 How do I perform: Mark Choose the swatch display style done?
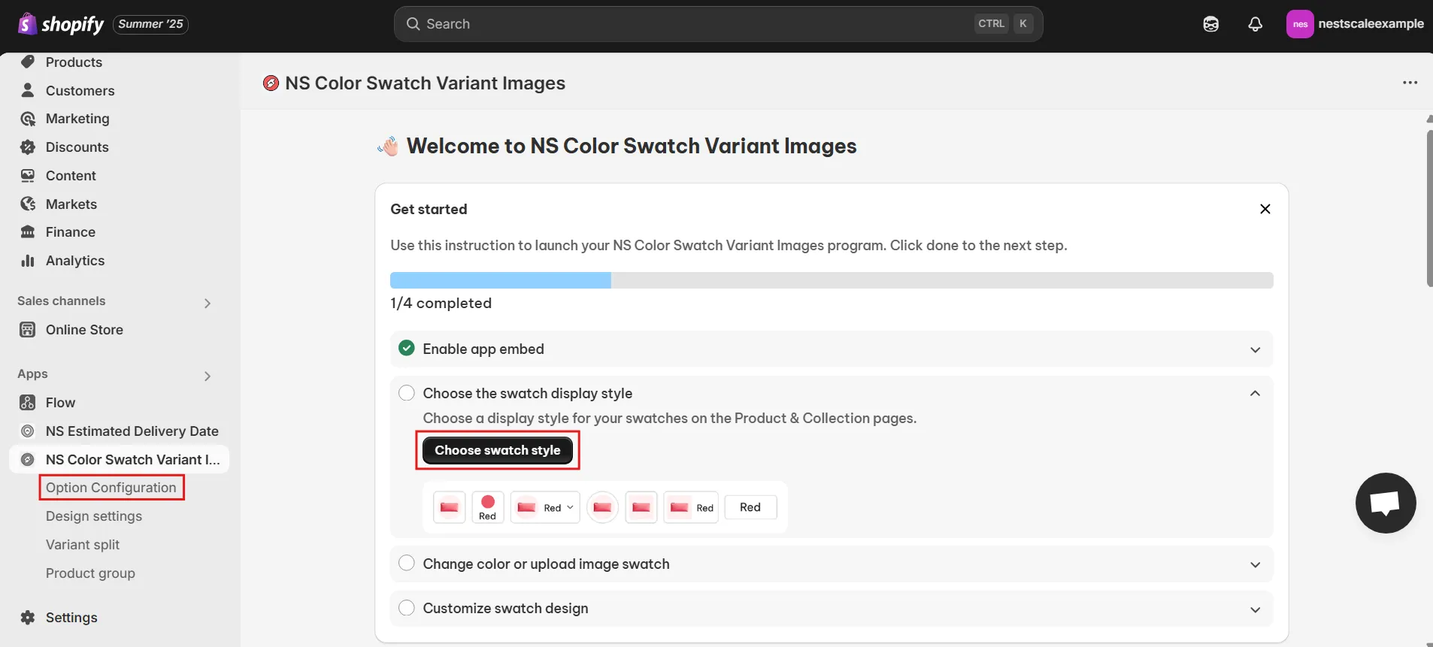pyautogui.click(x=407, y=393)
